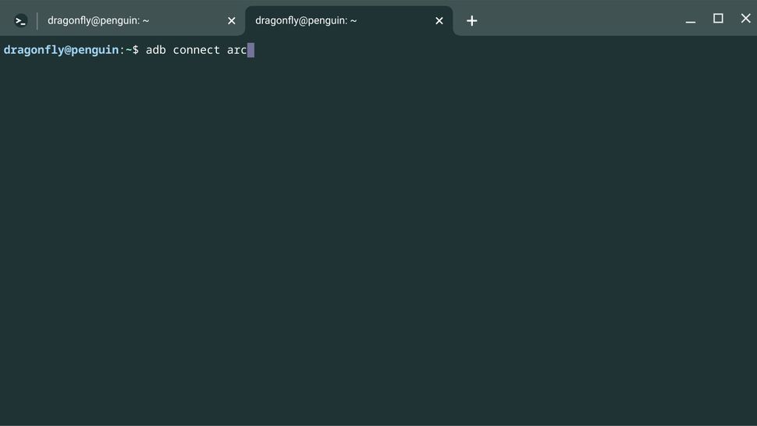The height and width of the screenshot is (426, 757).
Task: Click the "dragonfly" username in the prompt
Action: tap(33, 51)
